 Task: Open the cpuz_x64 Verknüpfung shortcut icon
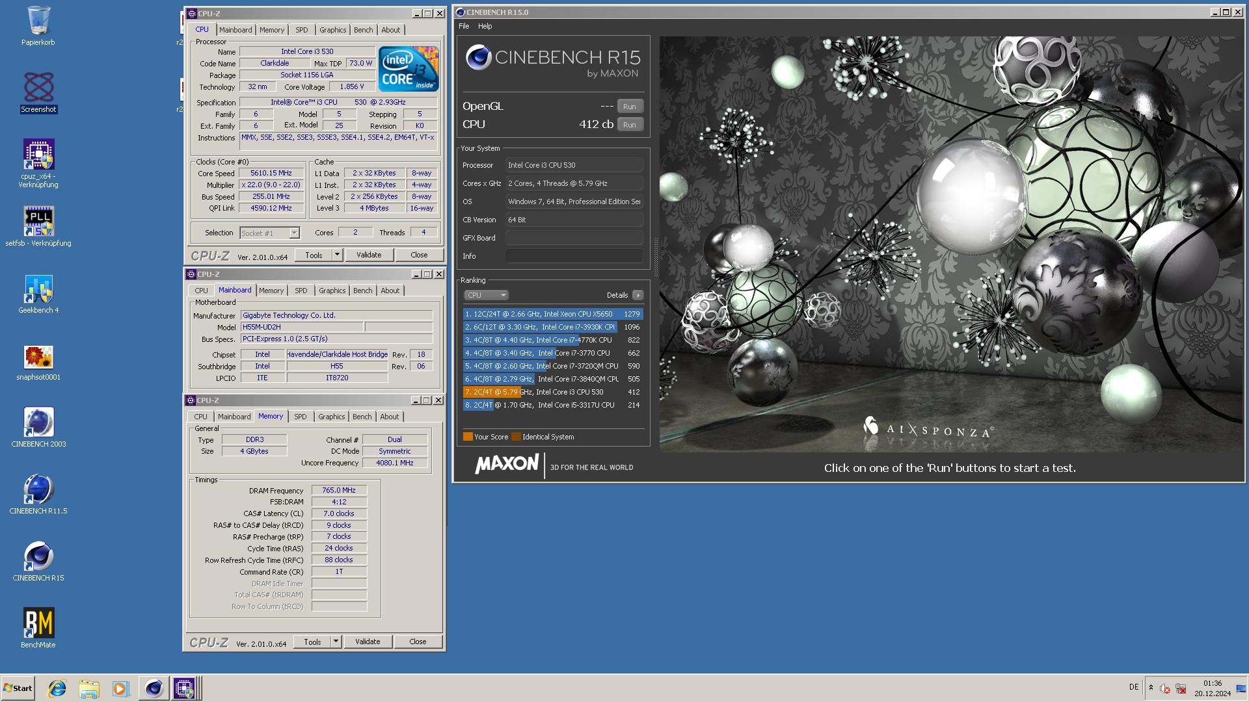tap(38, 163)
